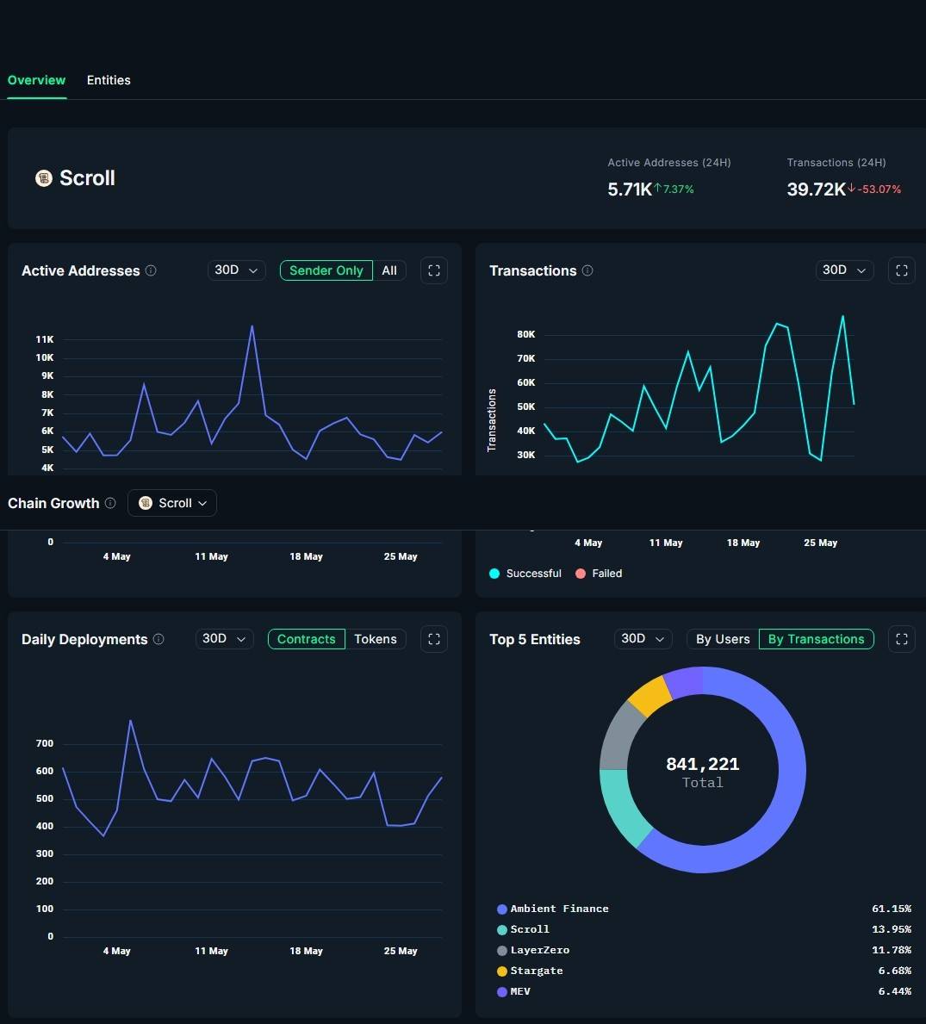Open the Transactions chart info icon
The image size is (926, 1024).
[x=587, y=270]
